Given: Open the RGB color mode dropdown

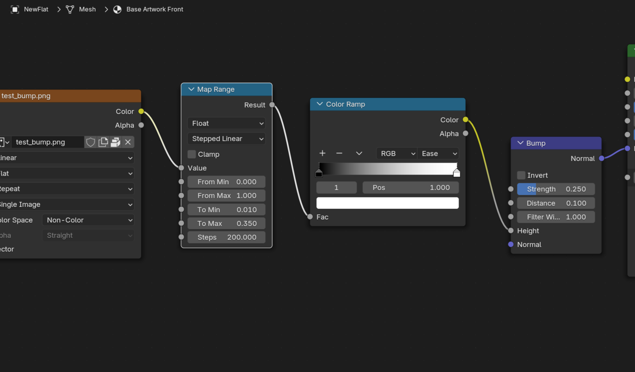Looking at the screenshot, I should point(397,154).
